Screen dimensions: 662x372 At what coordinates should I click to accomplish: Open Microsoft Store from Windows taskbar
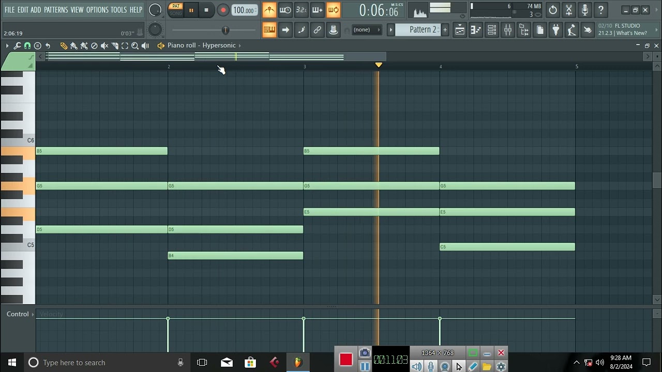tap(250, 362)
